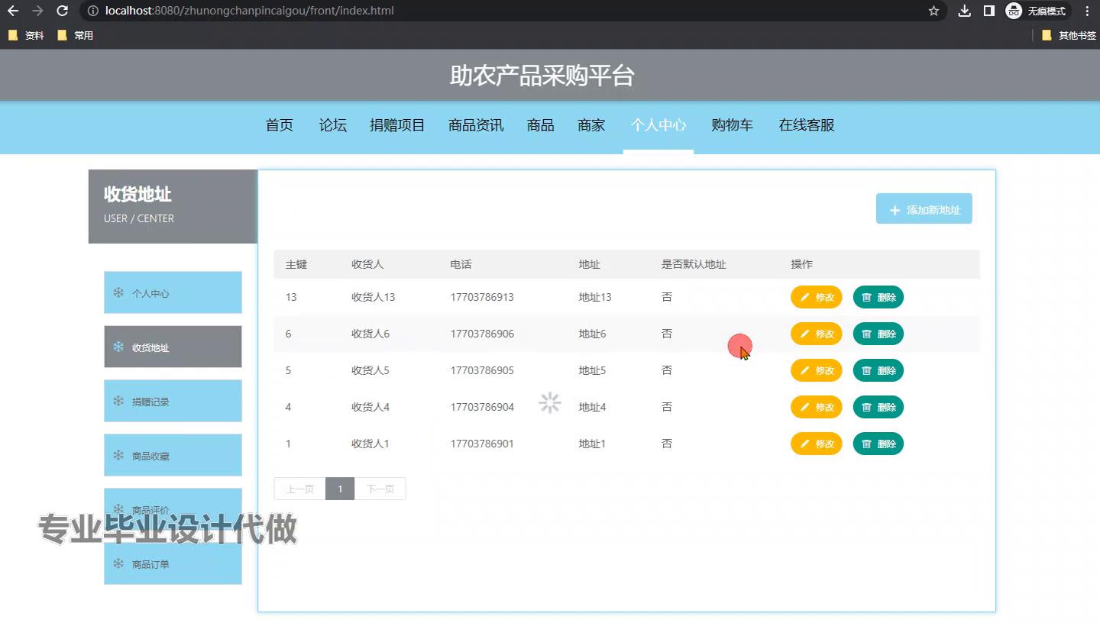1100x623 pixels.
Task: Click trash icon in row 收货人13
Action: click(866, 297)
